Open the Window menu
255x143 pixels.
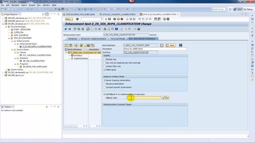tap(46, 5)
